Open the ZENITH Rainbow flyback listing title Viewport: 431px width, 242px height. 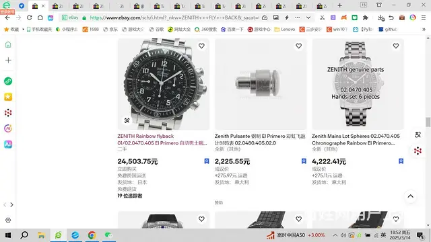pyautogui.click(x=162, y=139)
